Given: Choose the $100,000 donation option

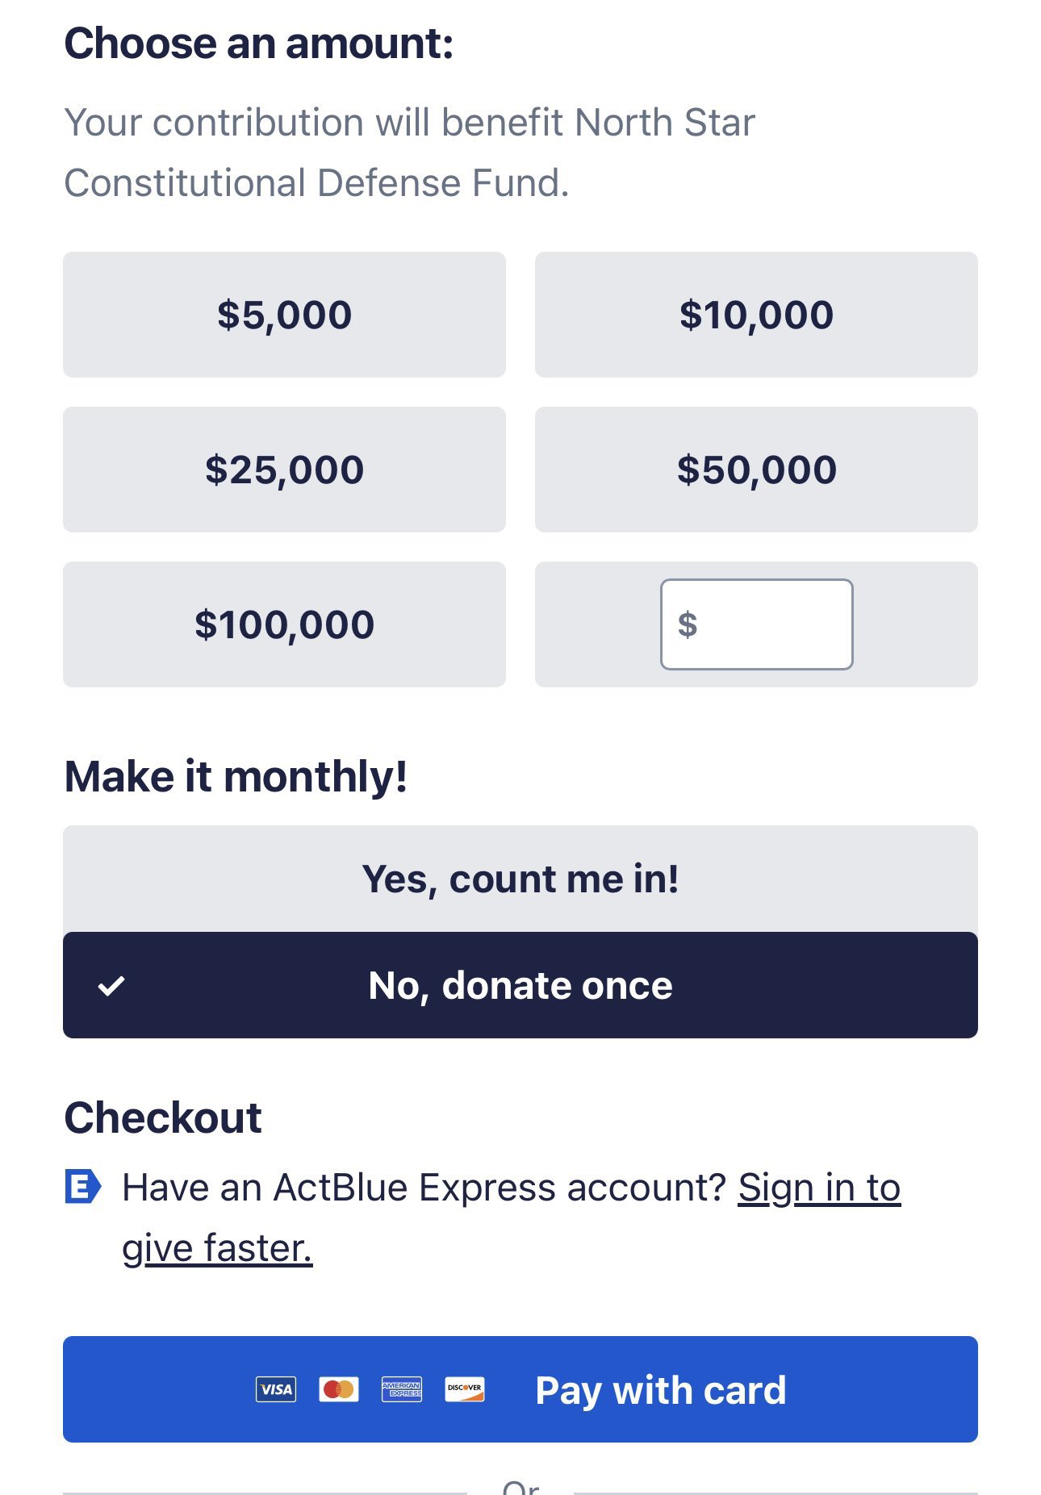Looking at the screenshot, I should click(x=284, y=624).
